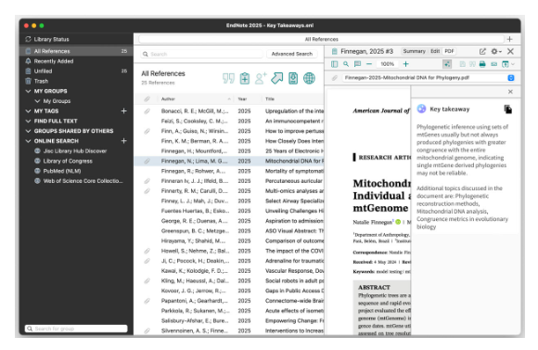The width and height of the screenshot is (538, 350).
Task: Add a new tag with MY TAGS plus
Action: point(124,111)
